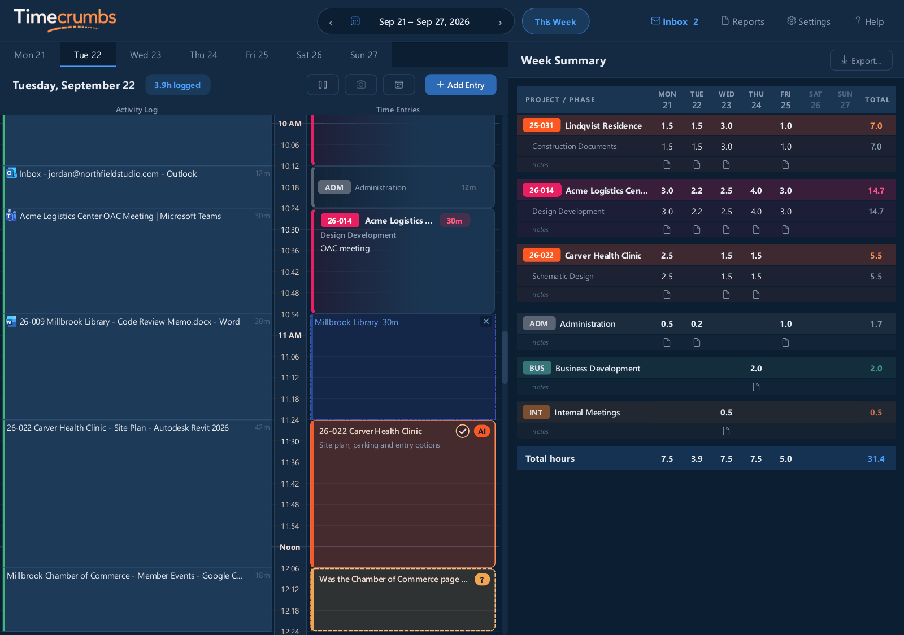Open Settings page

coord(809,21)
